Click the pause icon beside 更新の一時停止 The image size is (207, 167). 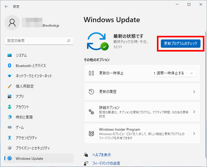click(91, 73)
